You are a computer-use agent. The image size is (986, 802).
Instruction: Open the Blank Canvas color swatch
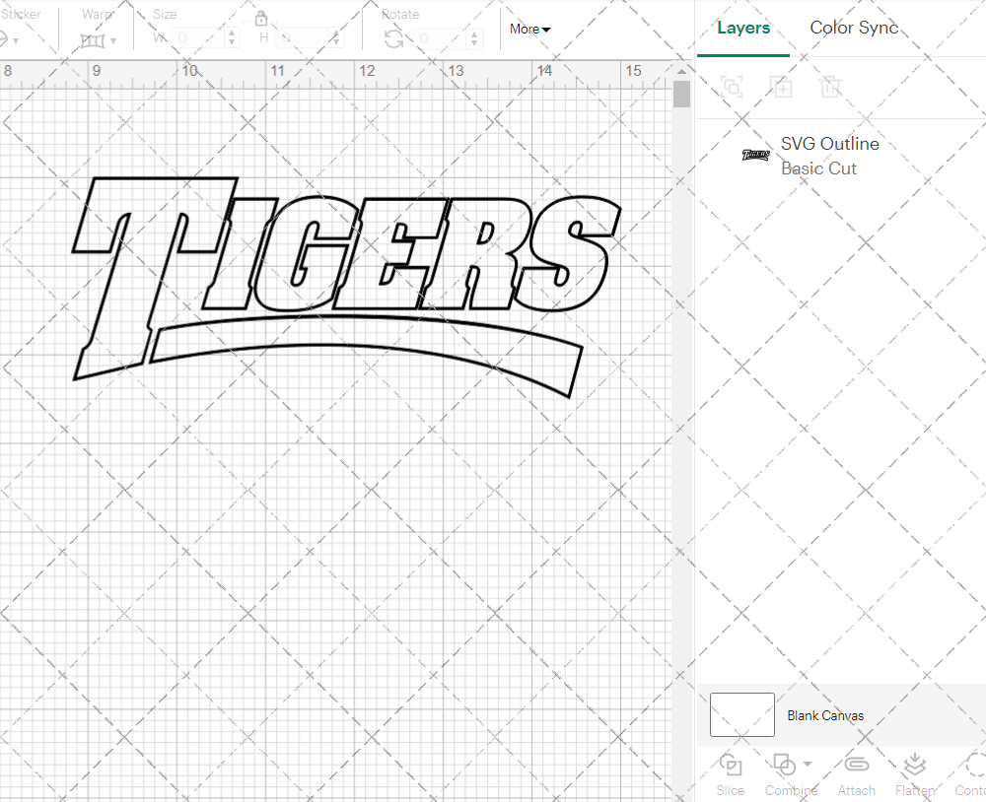(x=741, y=715)
